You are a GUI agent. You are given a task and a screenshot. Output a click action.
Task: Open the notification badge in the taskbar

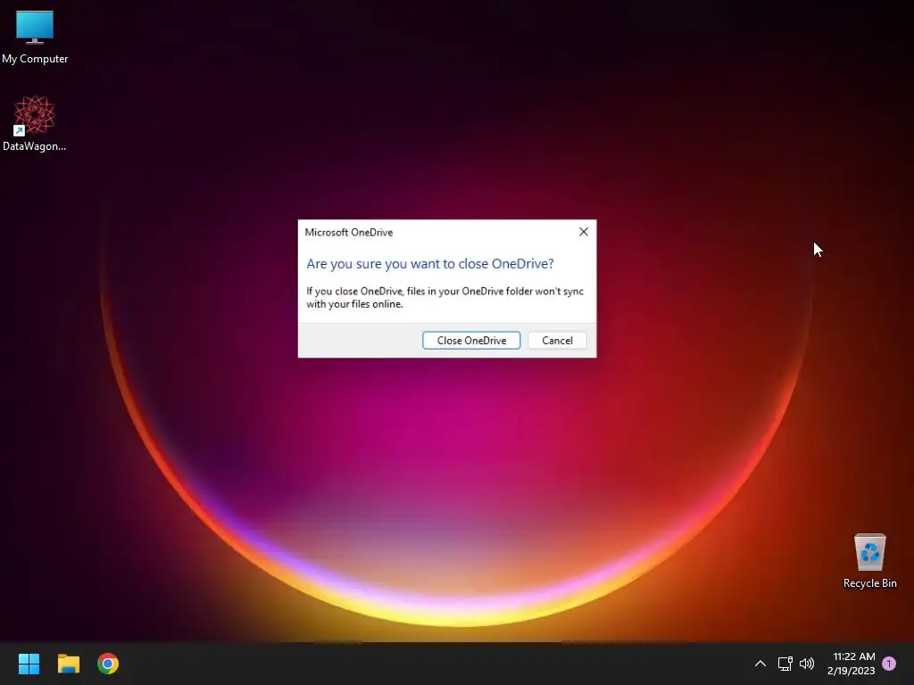[x=889, y=664]
